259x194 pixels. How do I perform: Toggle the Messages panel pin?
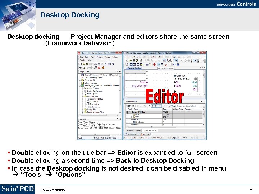(x=117, y=119)
